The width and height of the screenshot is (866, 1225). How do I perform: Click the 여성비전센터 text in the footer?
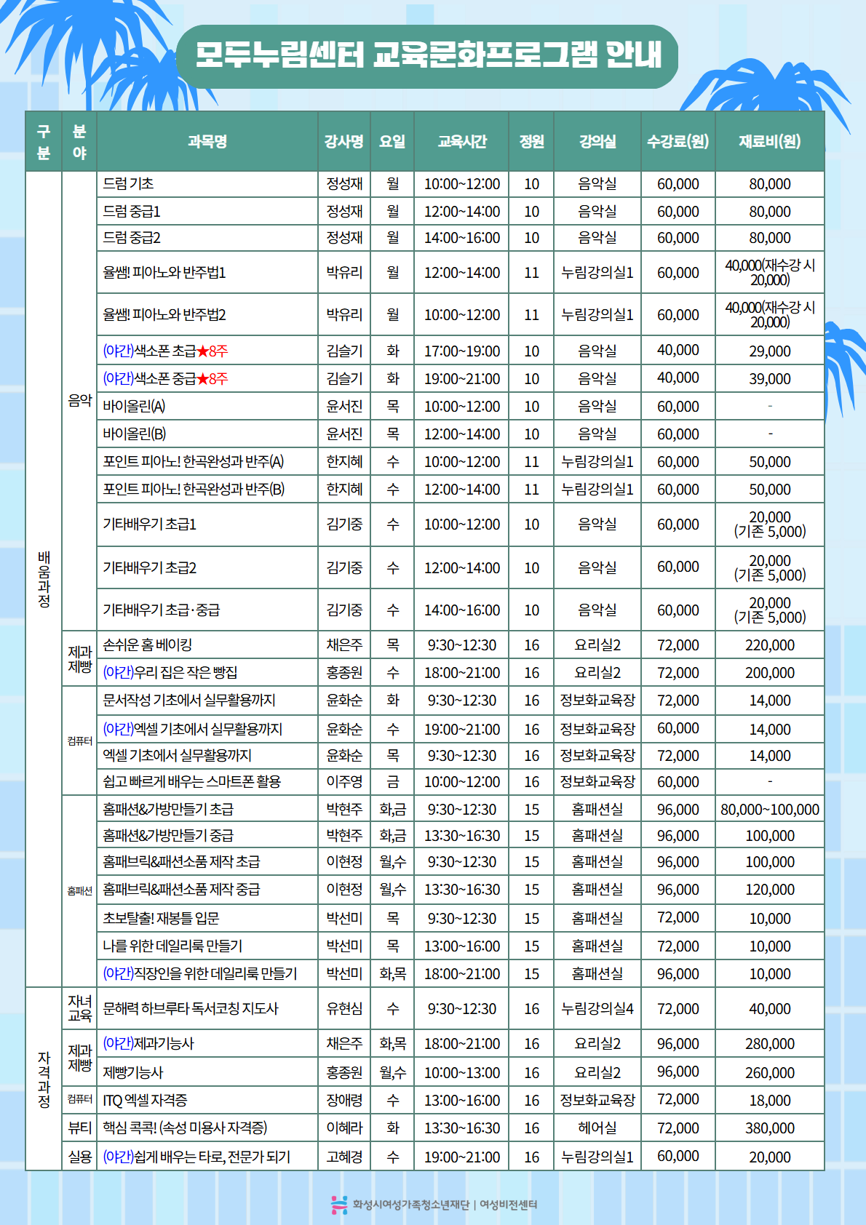coord(508,1205)
